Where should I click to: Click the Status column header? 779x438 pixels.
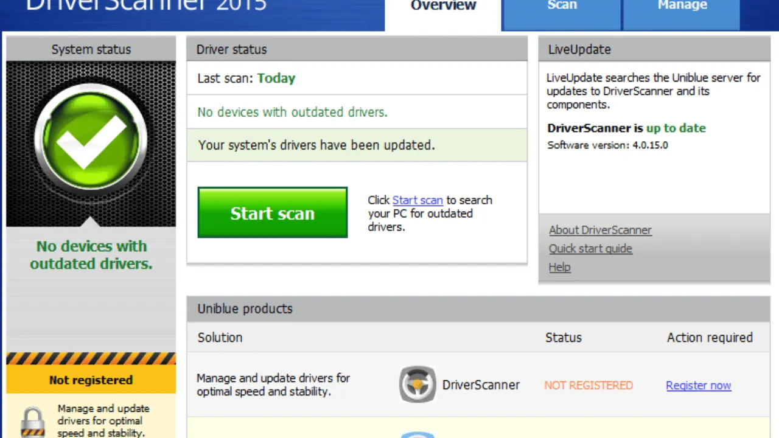point(564,337)
